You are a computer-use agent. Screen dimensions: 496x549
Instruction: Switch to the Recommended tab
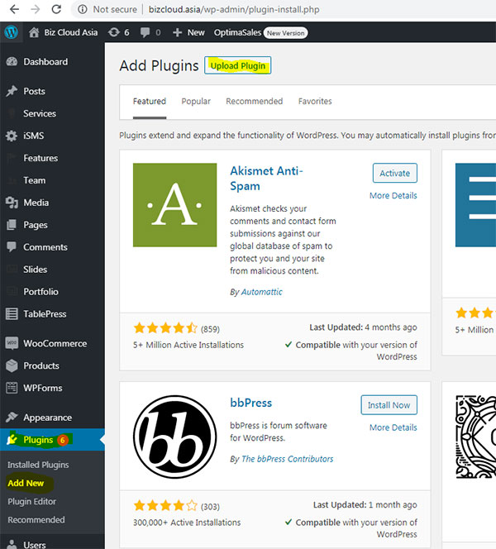click(254, 101)
